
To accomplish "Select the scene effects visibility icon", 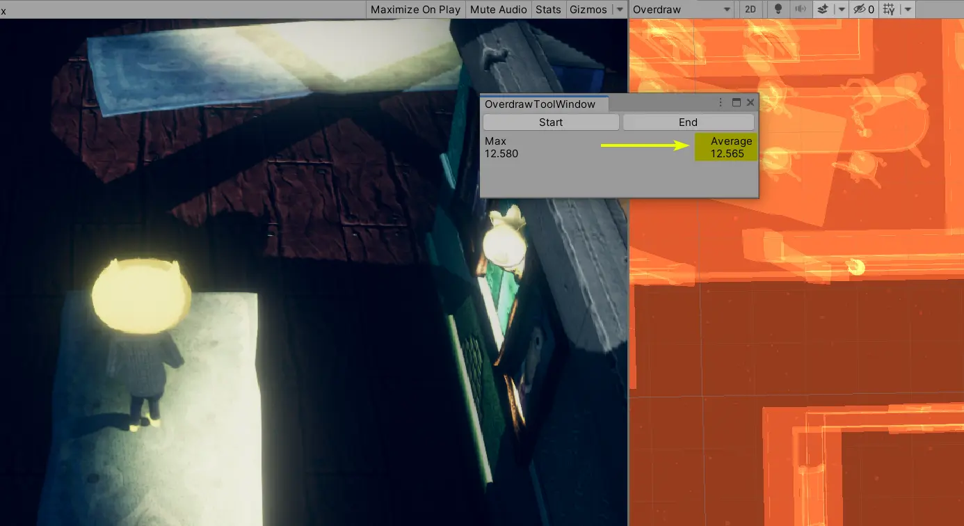I will (824, 9).
